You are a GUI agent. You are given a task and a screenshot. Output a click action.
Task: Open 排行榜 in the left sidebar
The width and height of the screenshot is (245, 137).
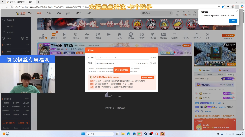point(10,26)
